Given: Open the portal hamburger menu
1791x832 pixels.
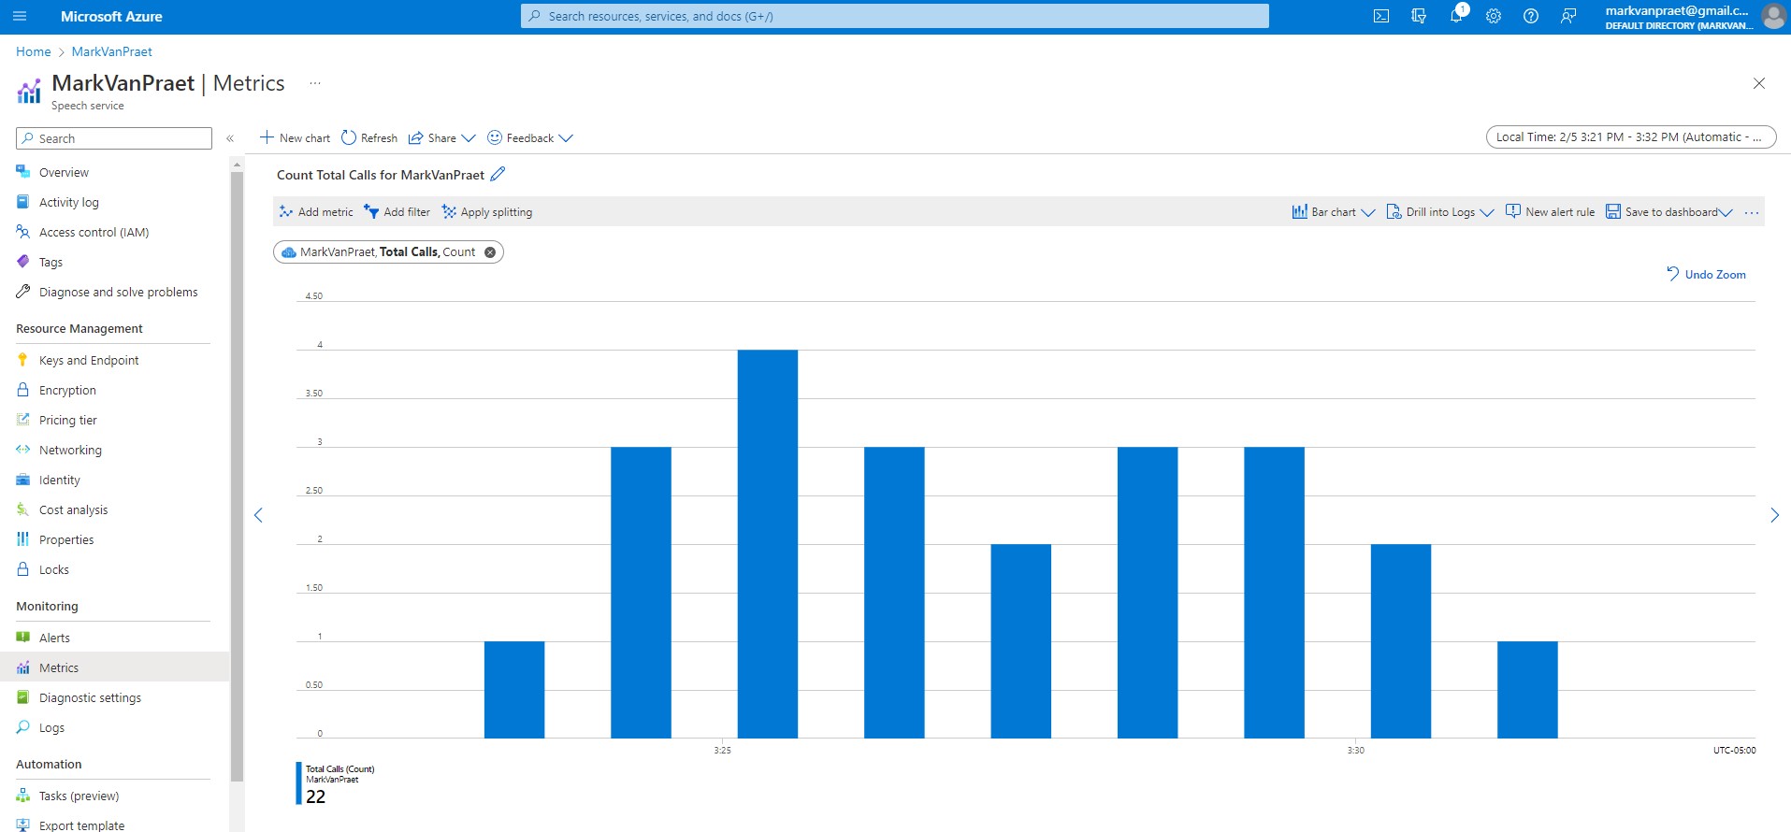Looking at the screenshot, I should pyautogui.click(x=20, y=16).
